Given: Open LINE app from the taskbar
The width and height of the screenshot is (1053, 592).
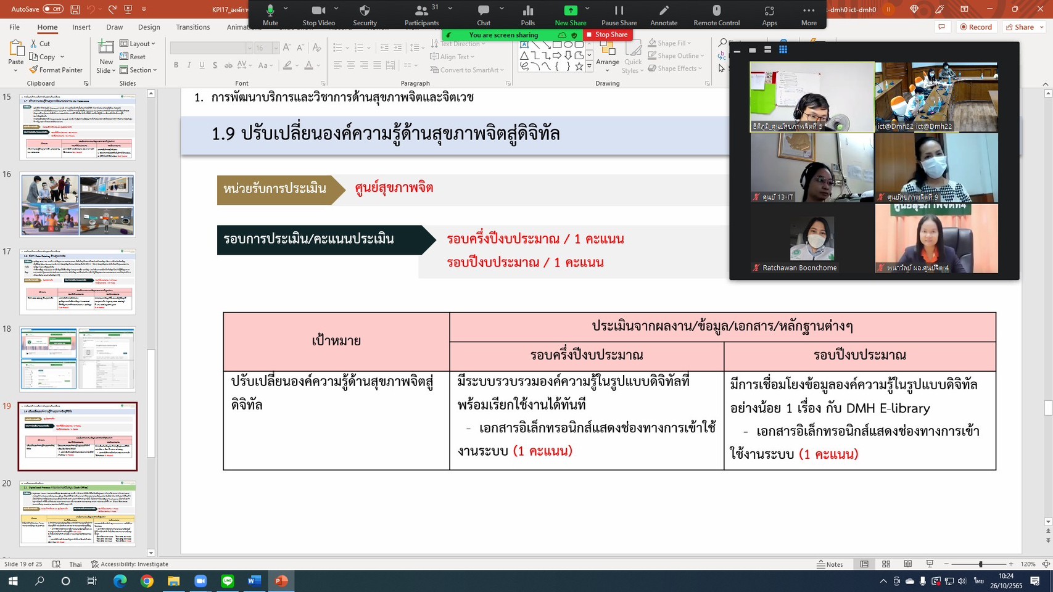Looking at the screenshot, I should tap(228, 581).
